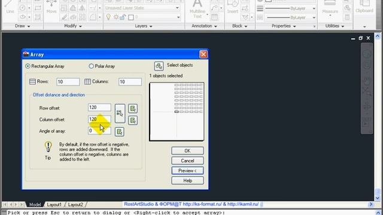Screen dimensions: 383x215
Task: Click the vertical scrollbar down arrow
Action: 378,198
